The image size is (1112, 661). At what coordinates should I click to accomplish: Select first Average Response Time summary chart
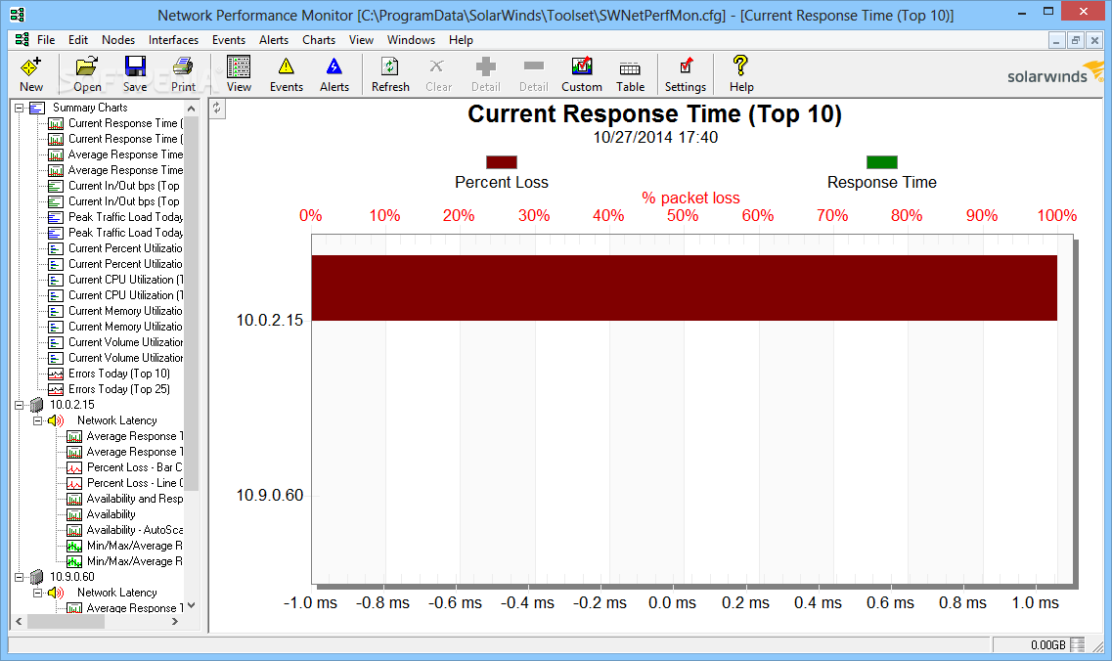[125, 154]
